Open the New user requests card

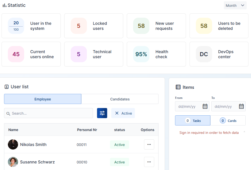click(x=156, y=26)
